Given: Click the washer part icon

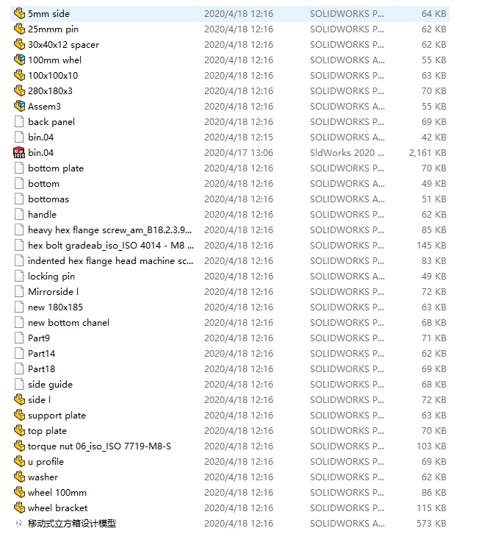Looking at the screenshot, I should tap(19, 477).
